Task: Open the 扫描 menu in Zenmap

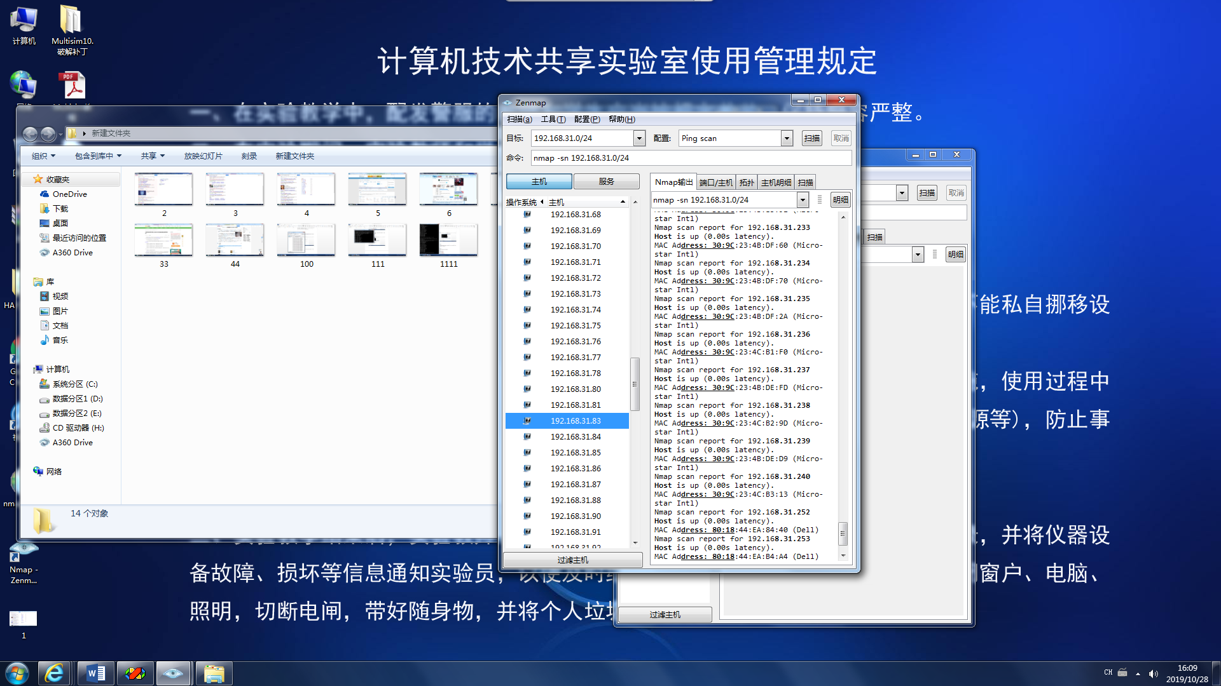Action: tap(519, 119)
